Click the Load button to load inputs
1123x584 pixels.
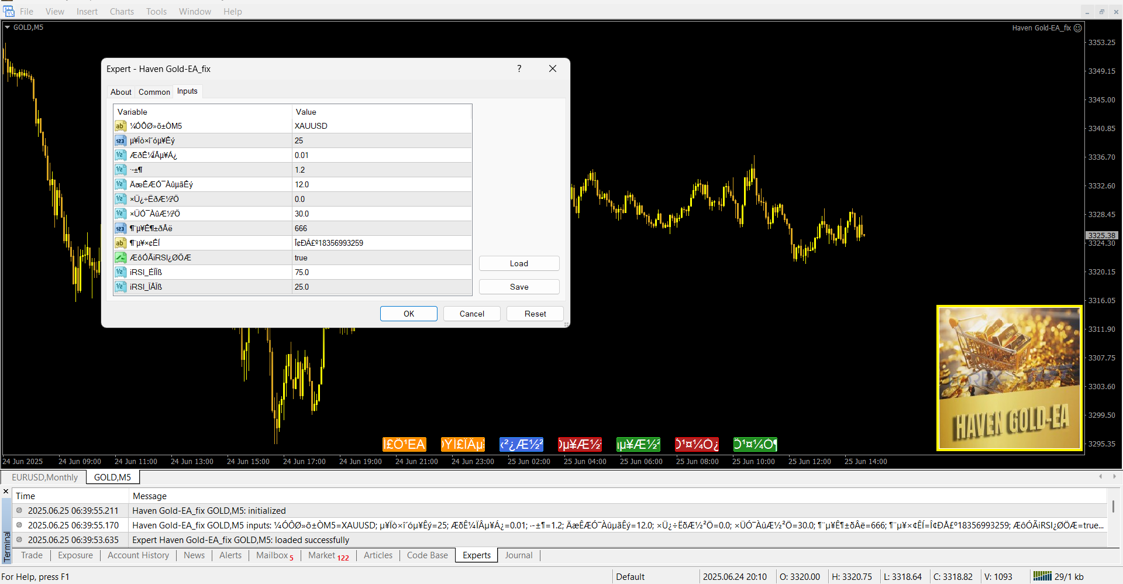pyautogui.click(x=519, y=263)
